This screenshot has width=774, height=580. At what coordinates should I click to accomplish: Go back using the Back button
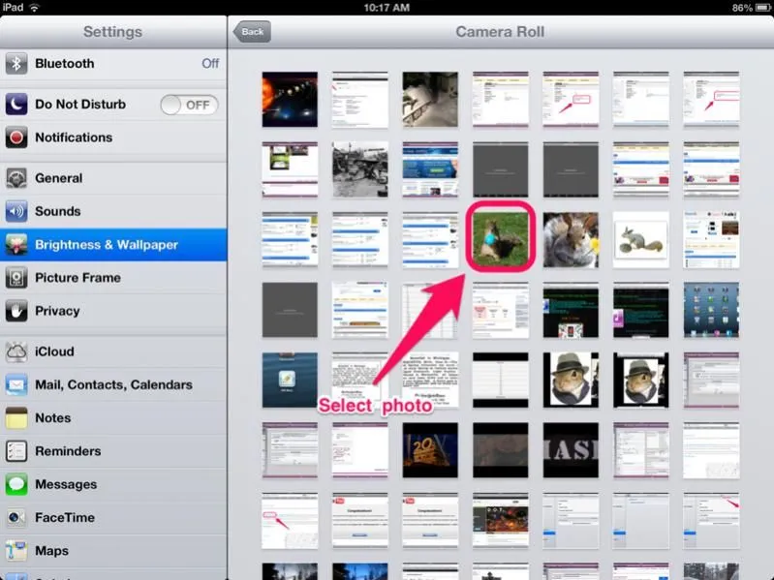click(252, 32)
